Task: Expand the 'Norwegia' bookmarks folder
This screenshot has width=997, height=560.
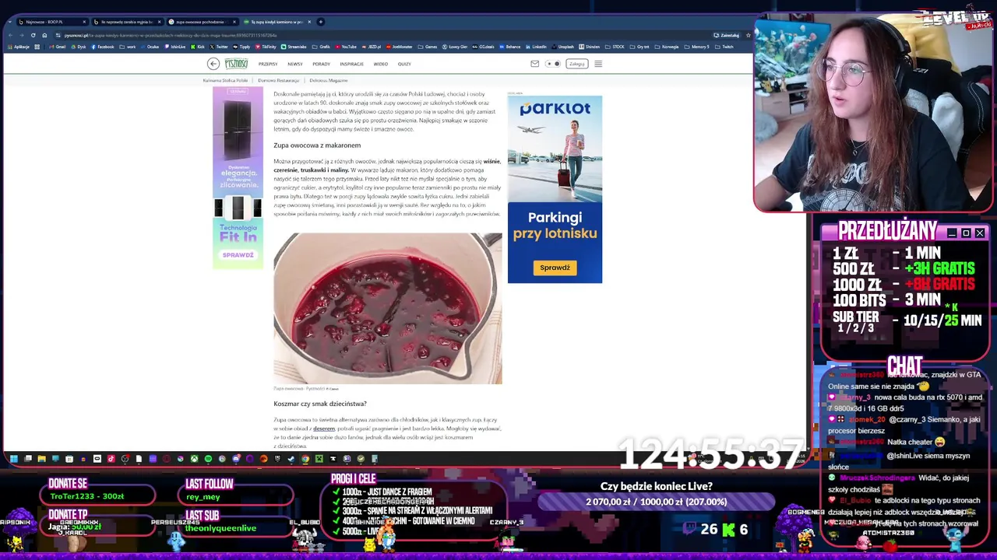Action: (x=667, y=47)
